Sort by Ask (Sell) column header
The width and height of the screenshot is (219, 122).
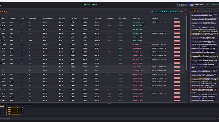tap(86, 18)
